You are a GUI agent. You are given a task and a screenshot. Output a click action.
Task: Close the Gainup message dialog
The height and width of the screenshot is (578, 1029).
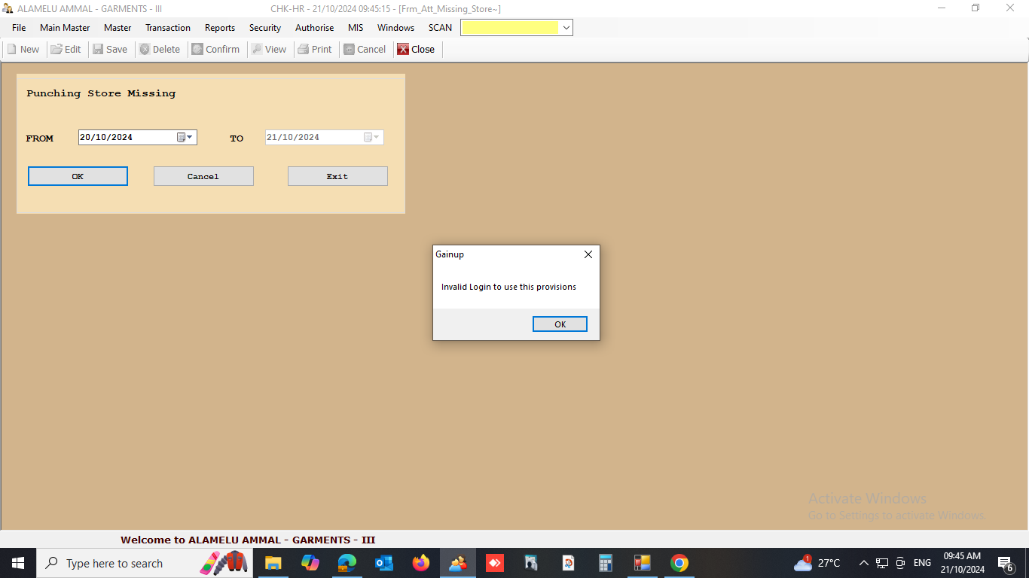click(588, 254)
